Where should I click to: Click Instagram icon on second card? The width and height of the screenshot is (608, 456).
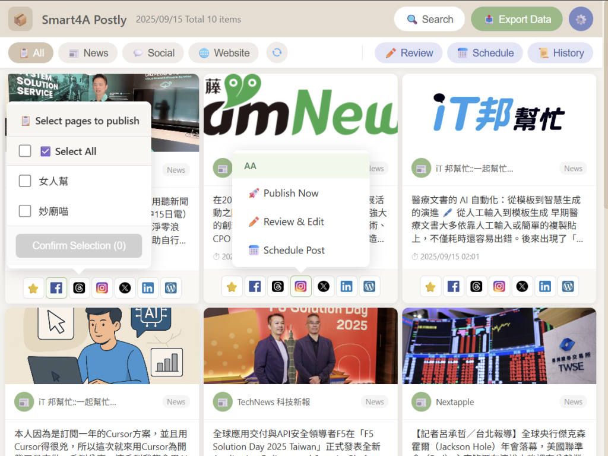301,287
